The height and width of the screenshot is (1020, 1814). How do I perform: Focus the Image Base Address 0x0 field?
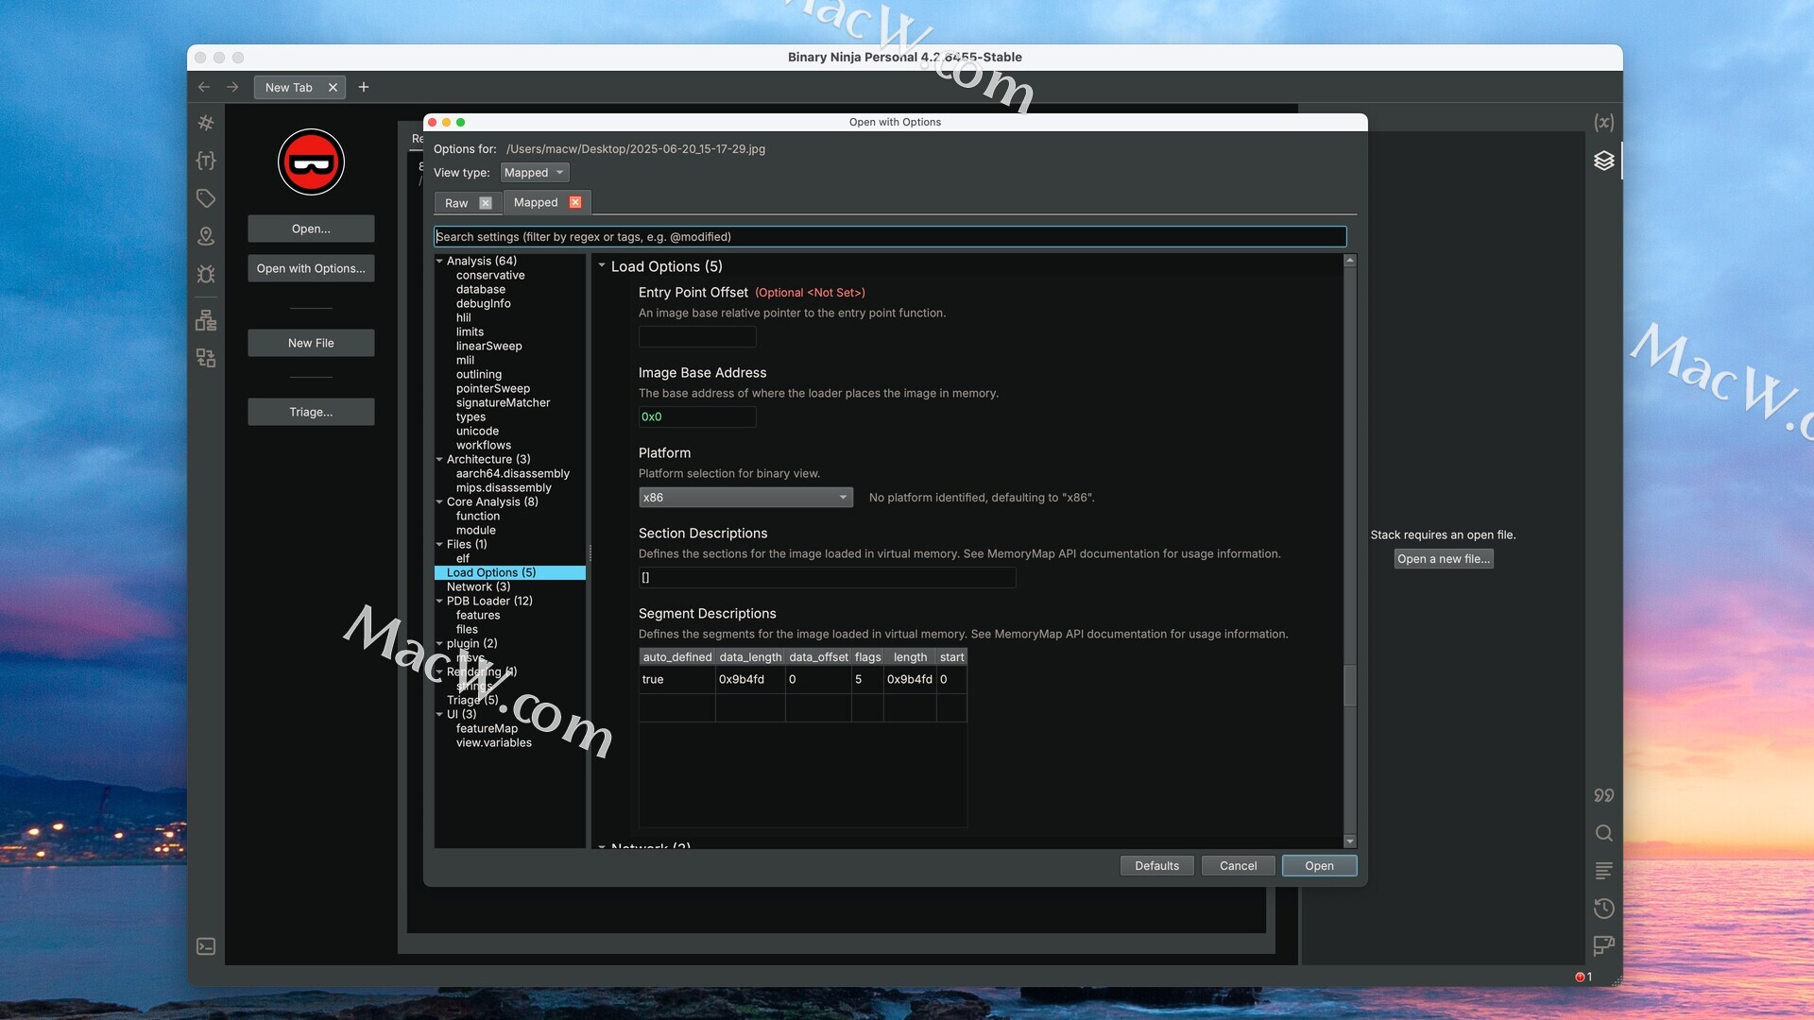697,416
